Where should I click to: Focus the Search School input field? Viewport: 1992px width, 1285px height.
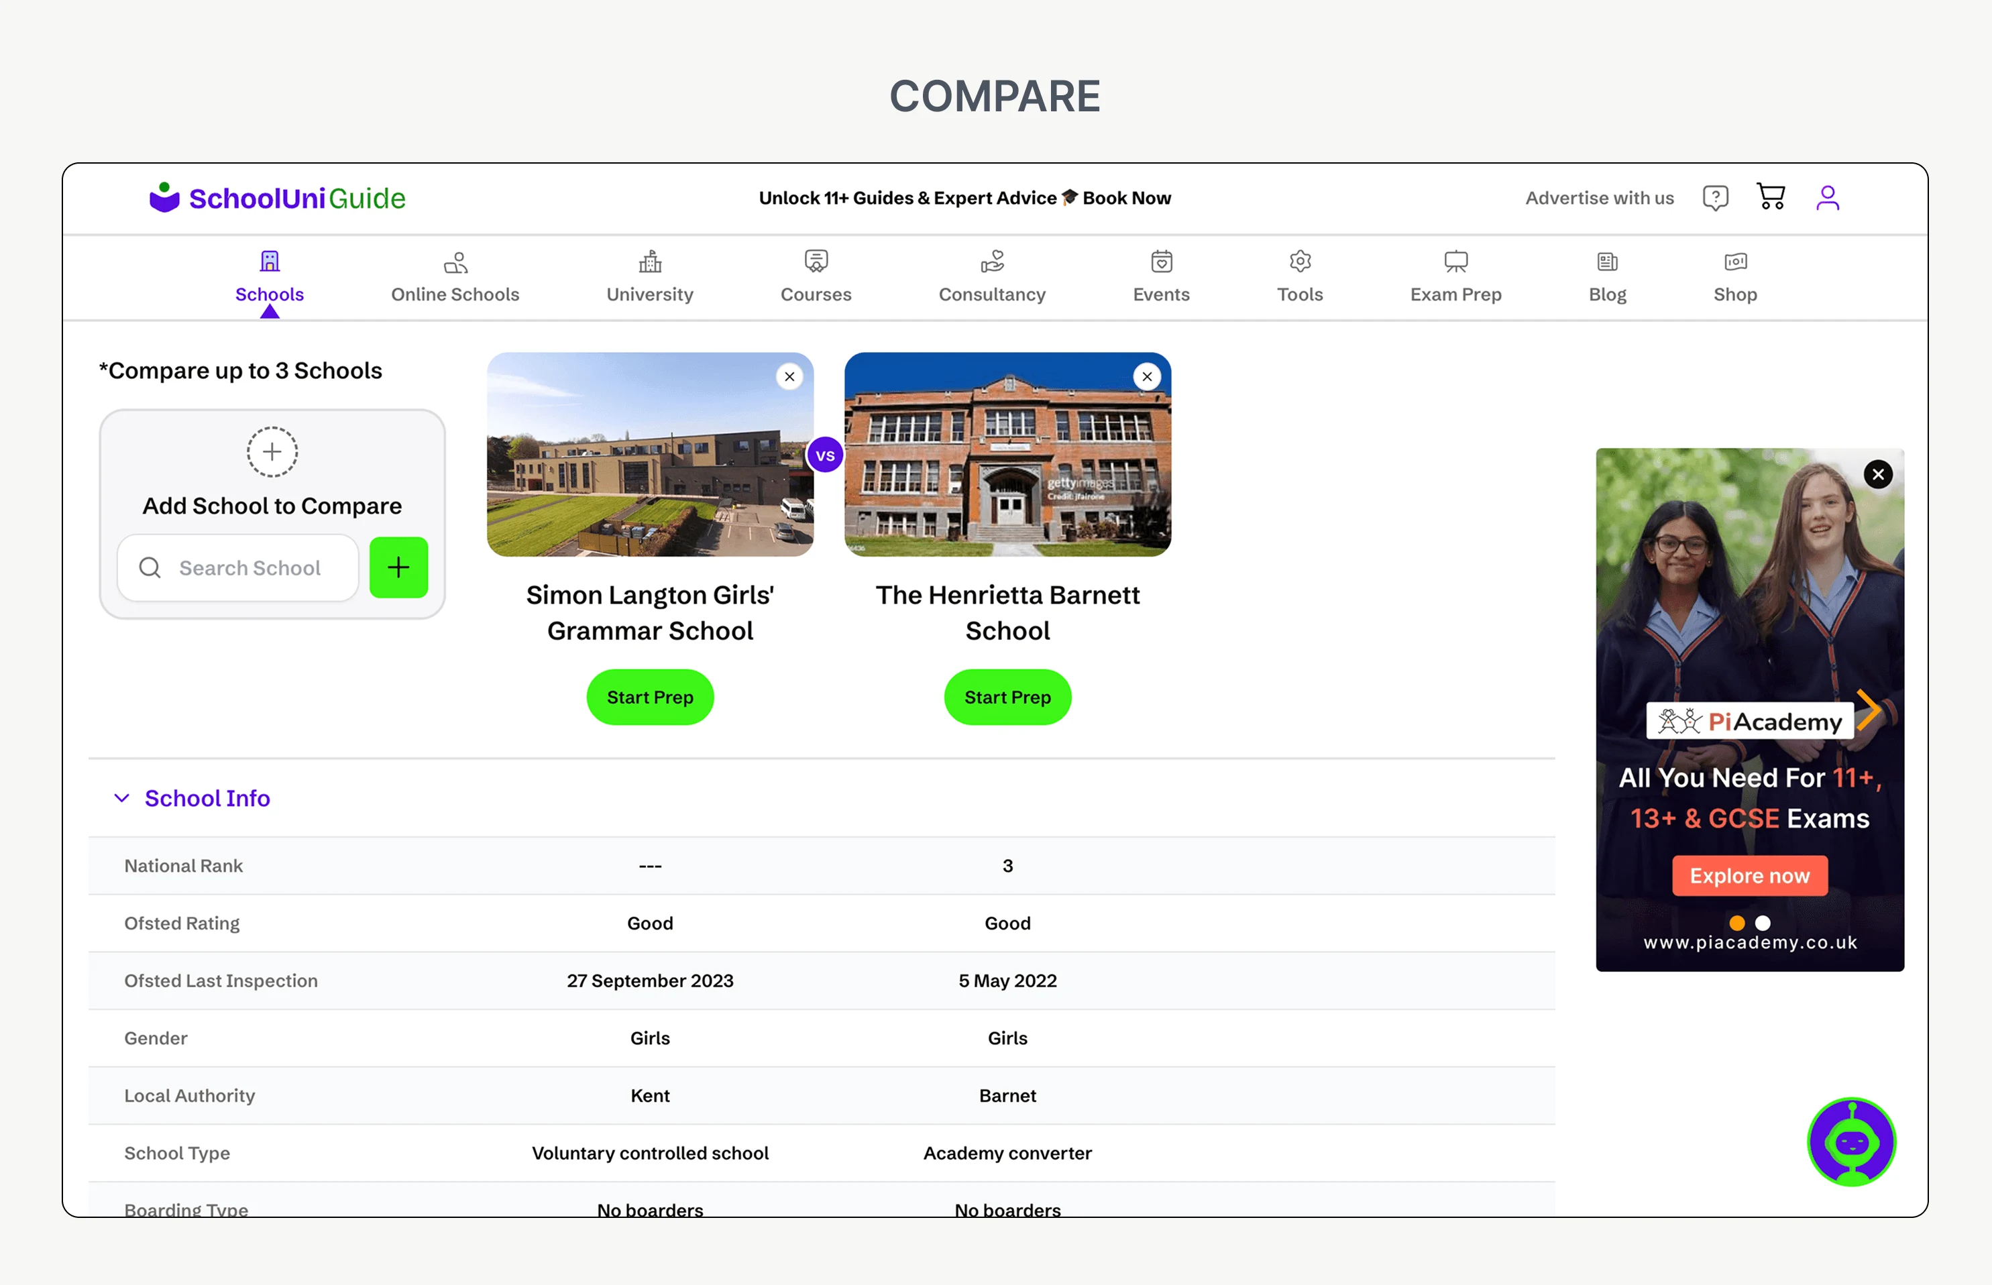tap(239, 567)
